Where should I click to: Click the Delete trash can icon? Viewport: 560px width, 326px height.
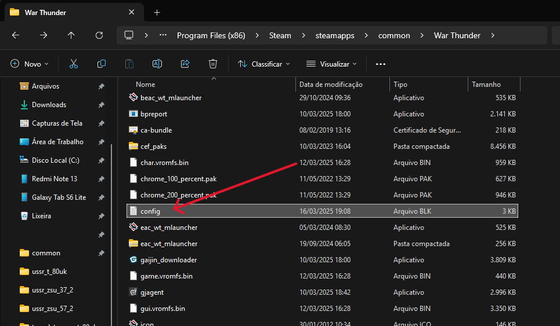pos(213,64)
